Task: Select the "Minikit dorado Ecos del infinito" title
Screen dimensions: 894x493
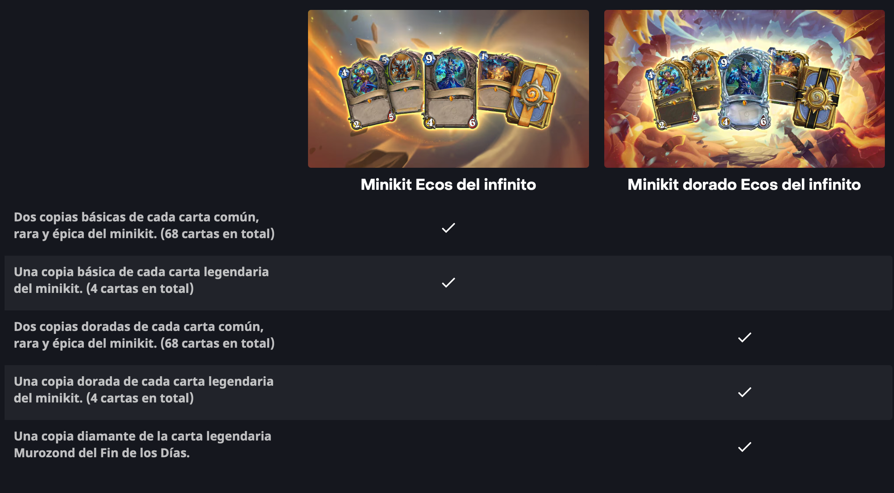Action: click(x=744, y=184)
